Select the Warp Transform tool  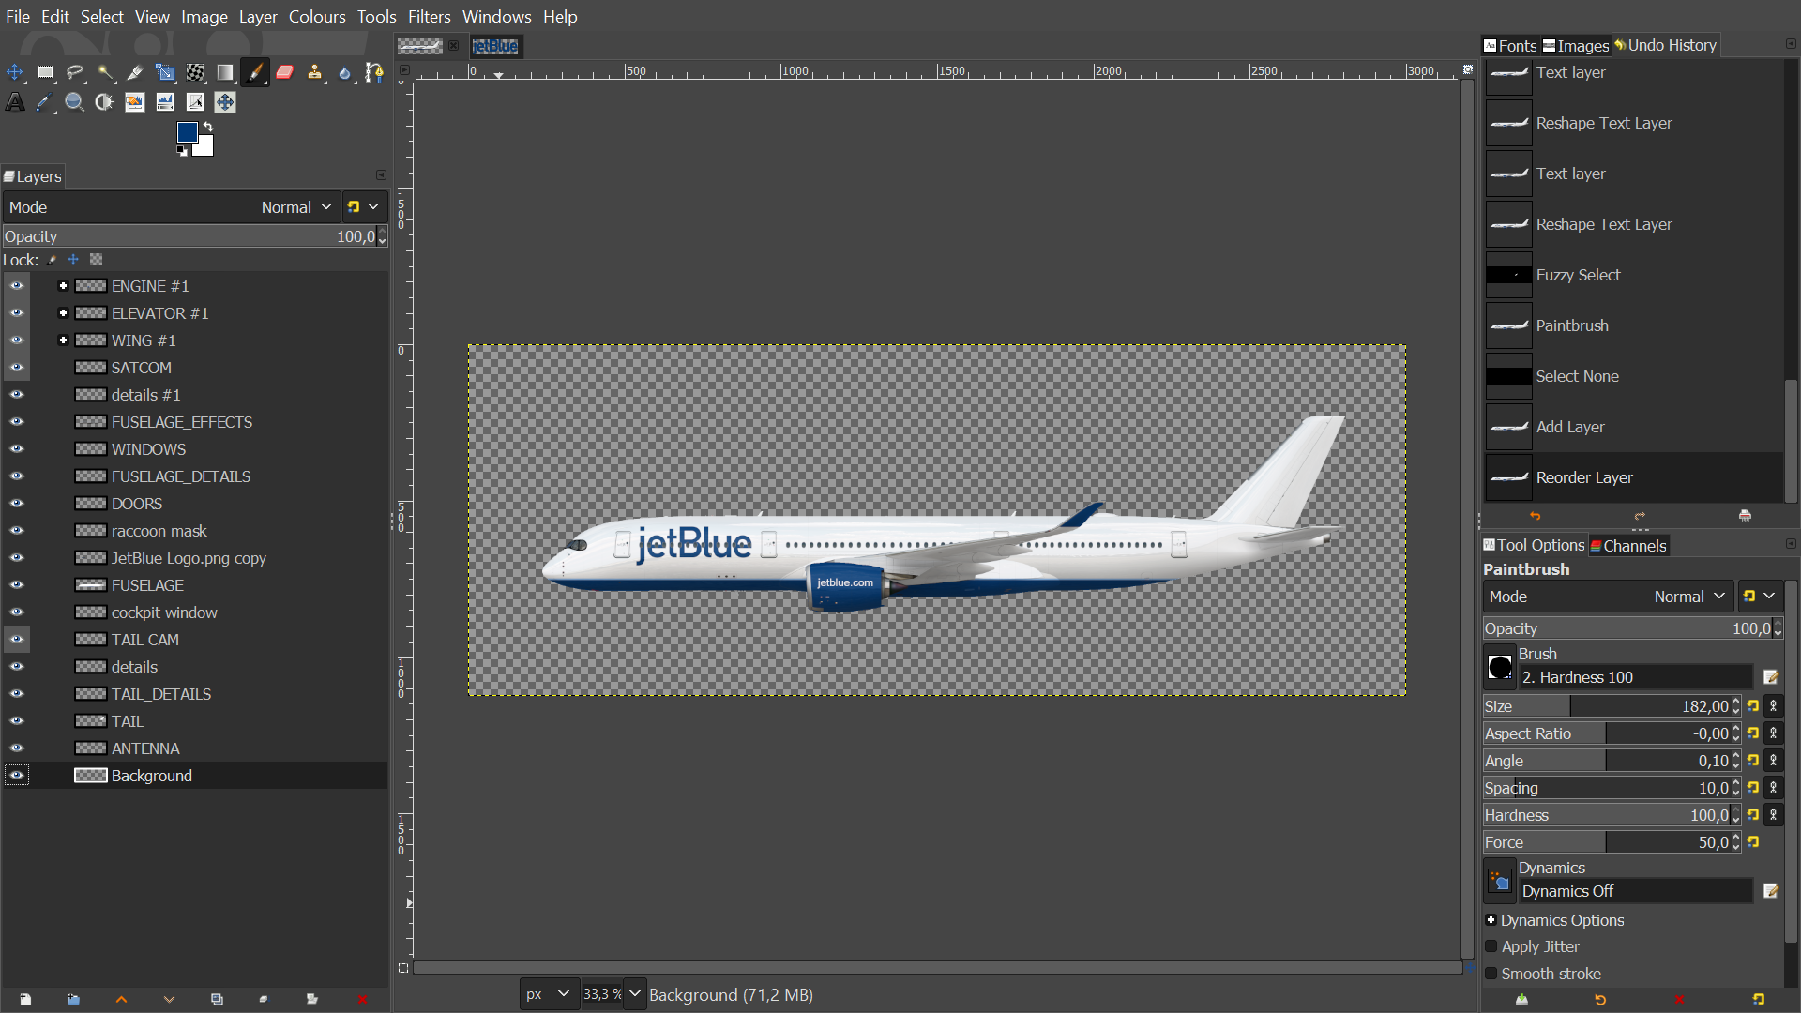pyautogui.click(x=195, y=72)
